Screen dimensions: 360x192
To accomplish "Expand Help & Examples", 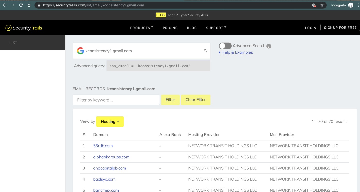I will 236,52.
